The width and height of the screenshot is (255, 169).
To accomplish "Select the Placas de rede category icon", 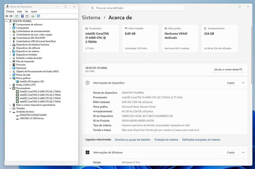I will (14, 75).
